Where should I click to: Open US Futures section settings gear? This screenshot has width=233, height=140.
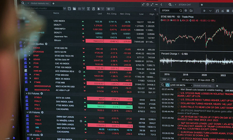(42, 112)
